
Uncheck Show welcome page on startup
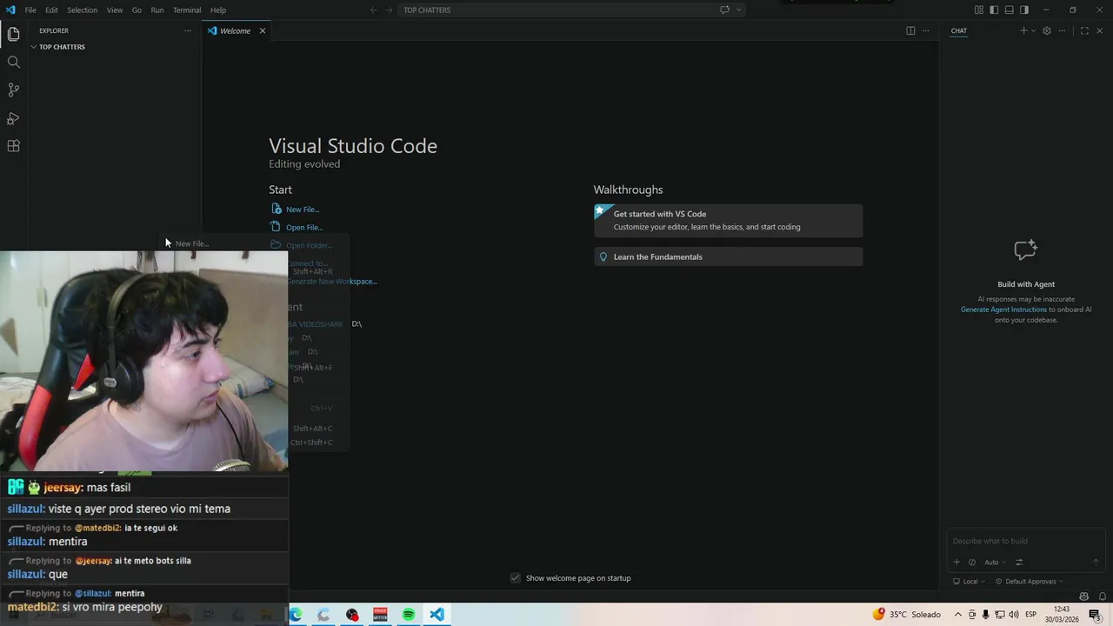[516, 578]
